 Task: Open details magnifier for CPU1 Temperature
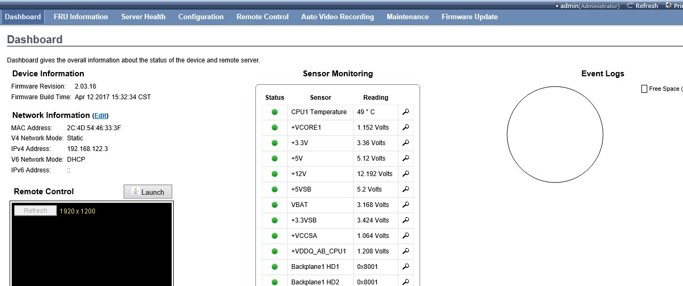point(406,112)
